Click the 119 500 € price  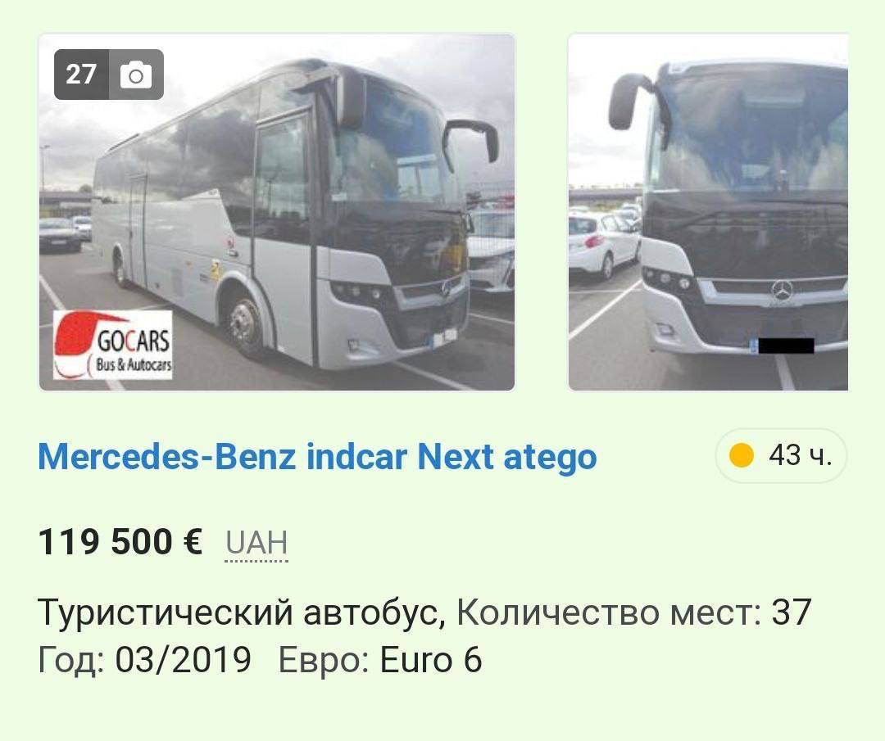click(120, 541)
